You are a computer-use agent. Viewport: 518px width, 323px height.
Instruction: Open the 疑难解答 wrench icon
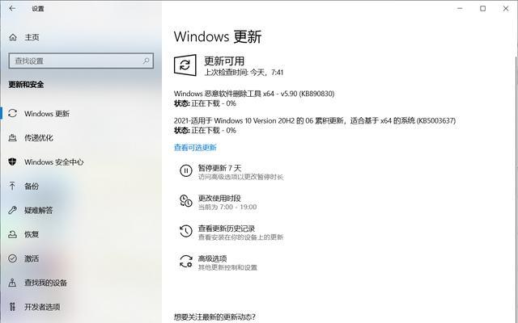pos(13,210)
